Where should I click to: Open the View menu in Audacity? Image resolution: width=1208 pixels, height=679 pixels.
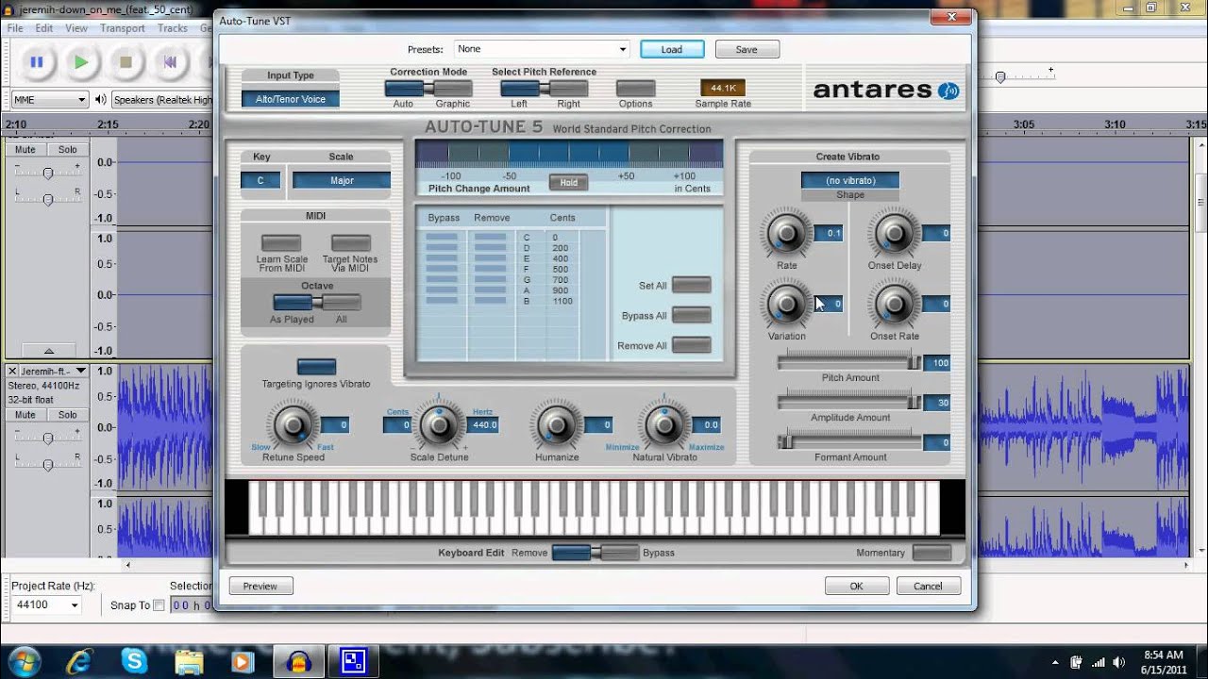[x=76, y=28]
